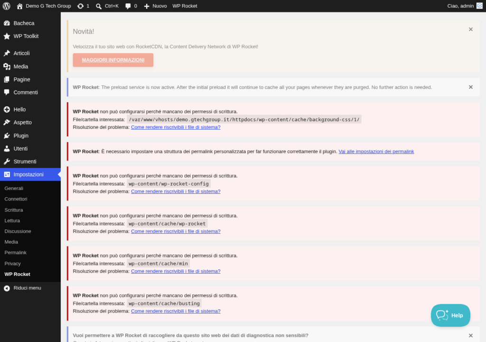Dismiss the Novità RocketCDN notice
The image size is (486, 342).
click(x=471, y=29)
